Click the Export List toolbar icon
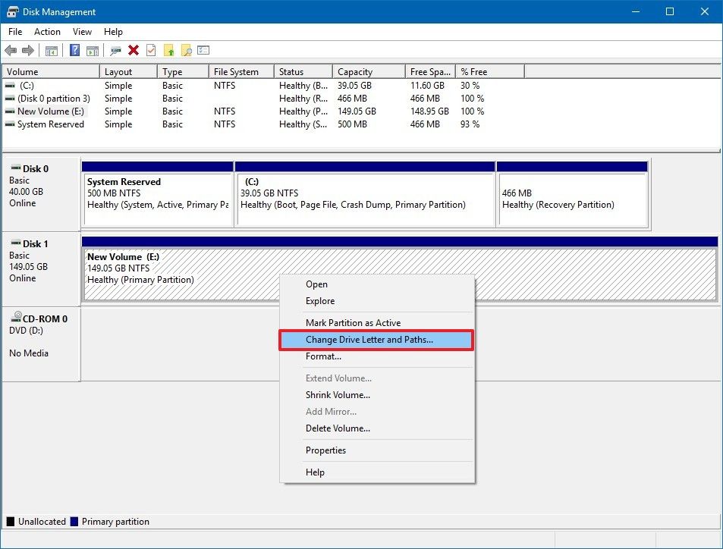The image size is (723, 549). [x=203, y=50]
